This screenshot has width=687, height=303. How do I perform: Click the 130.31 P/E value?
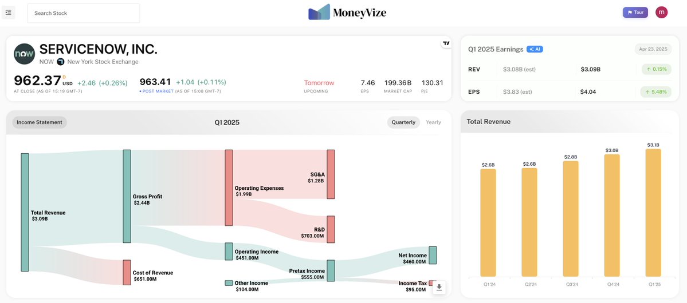click(433, 83)
